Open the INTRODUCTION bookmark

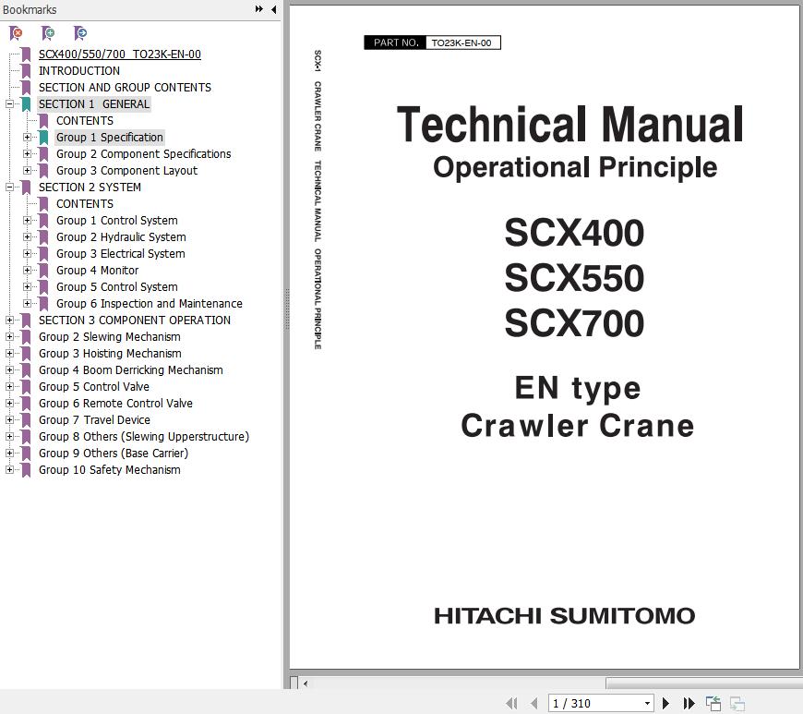pos(78,71)
